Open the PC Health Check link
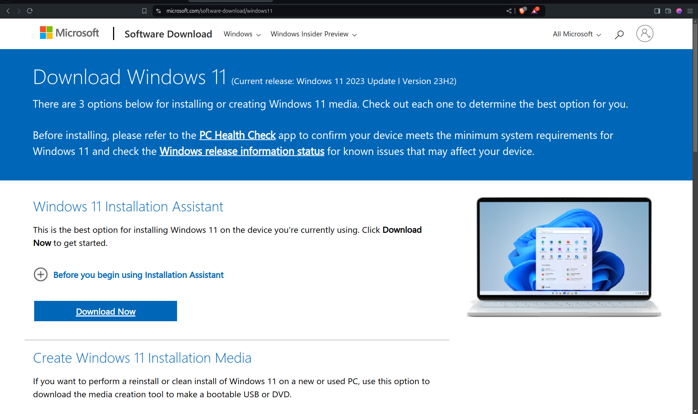 tap(237, 135)
